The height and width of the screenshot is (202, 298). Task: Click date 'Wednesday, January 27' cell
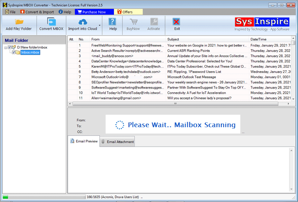270,72
